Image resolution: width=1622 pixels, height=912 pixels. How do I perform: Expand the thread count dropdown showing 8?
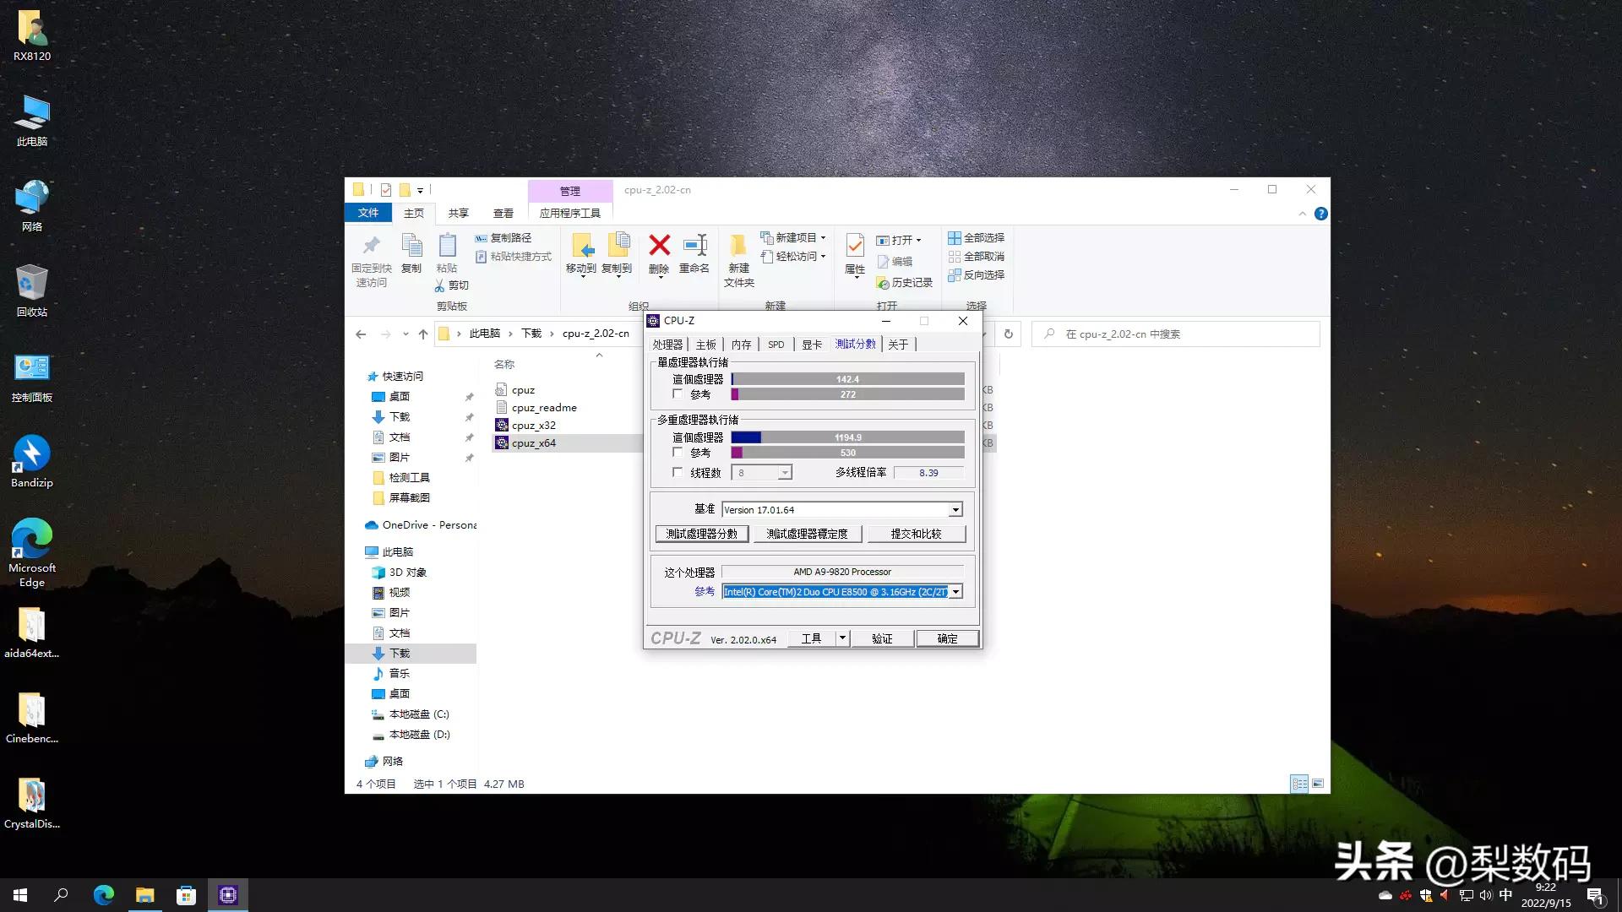pyautogui.click(x=787, y=472)
